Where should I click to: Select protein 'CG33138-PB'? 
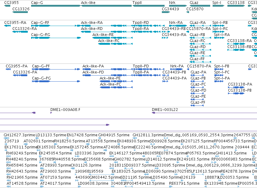pos(240,90)
